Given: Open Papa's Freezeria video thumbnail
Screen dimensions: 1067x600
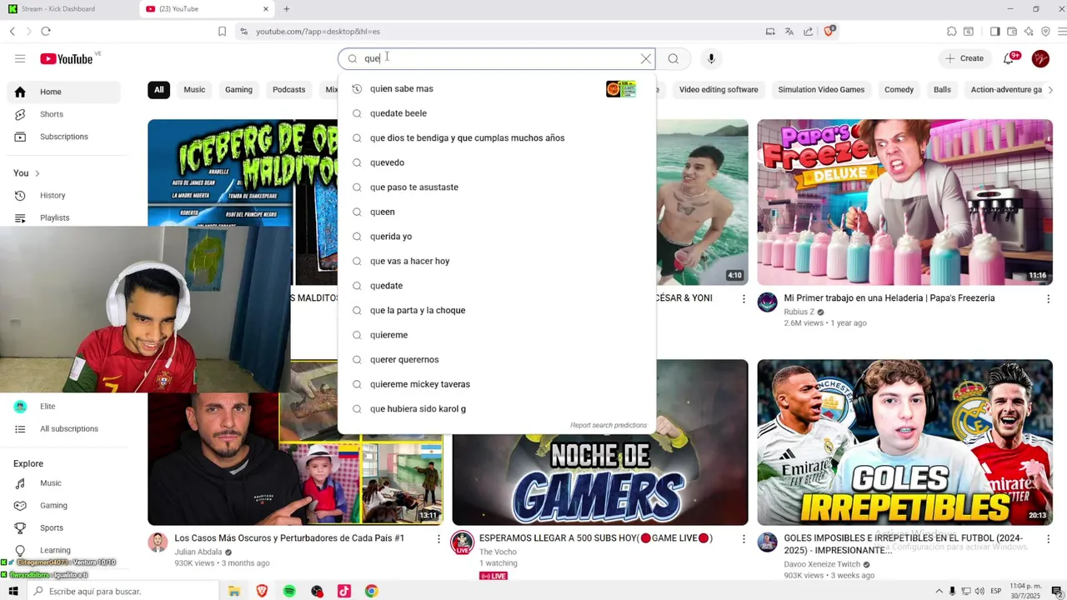Looking at the screenshot, I should coord(904,202).
